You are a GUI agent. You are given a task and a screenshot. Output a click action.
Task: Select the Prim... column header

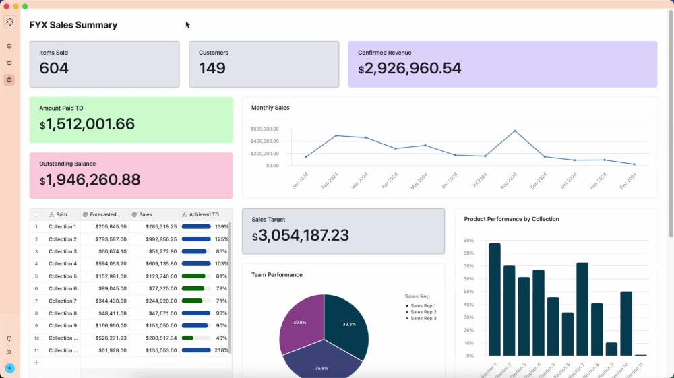62,214
